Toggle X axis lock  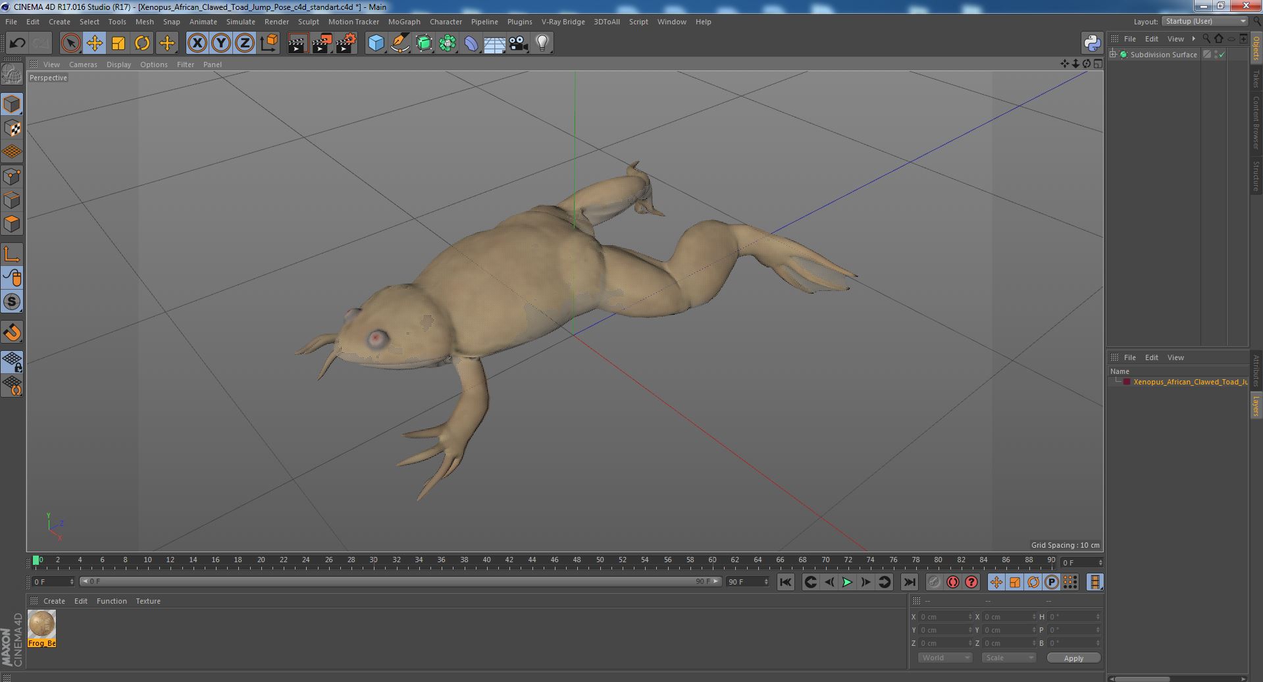pyautogui.click(x=197, y=43)
